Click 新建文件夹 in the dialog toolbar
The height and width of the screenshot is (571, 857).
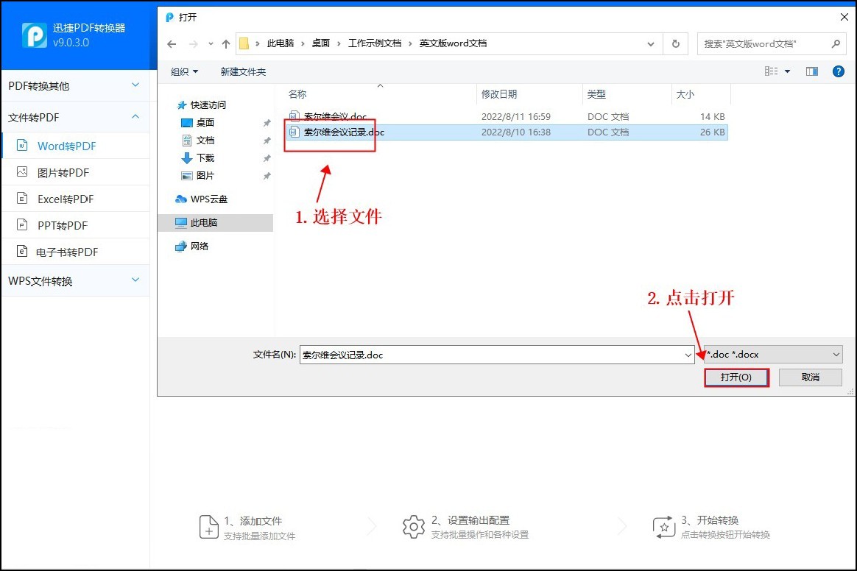[x=243, y=71]
